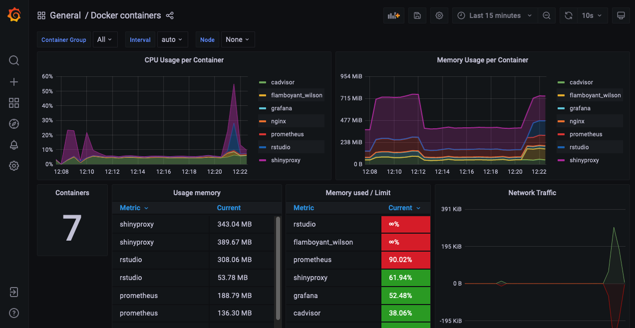Click the 188.79 MB prometheus value
The width and height of the screenshot is (635, 328).
tap(235, 296)
